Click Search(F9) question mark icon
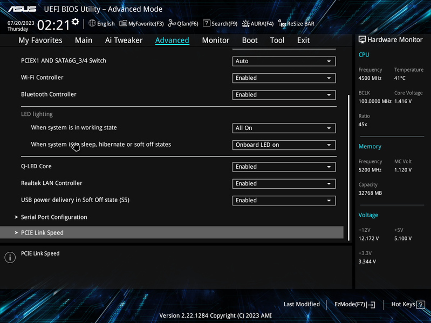 [x=207, y=23]
